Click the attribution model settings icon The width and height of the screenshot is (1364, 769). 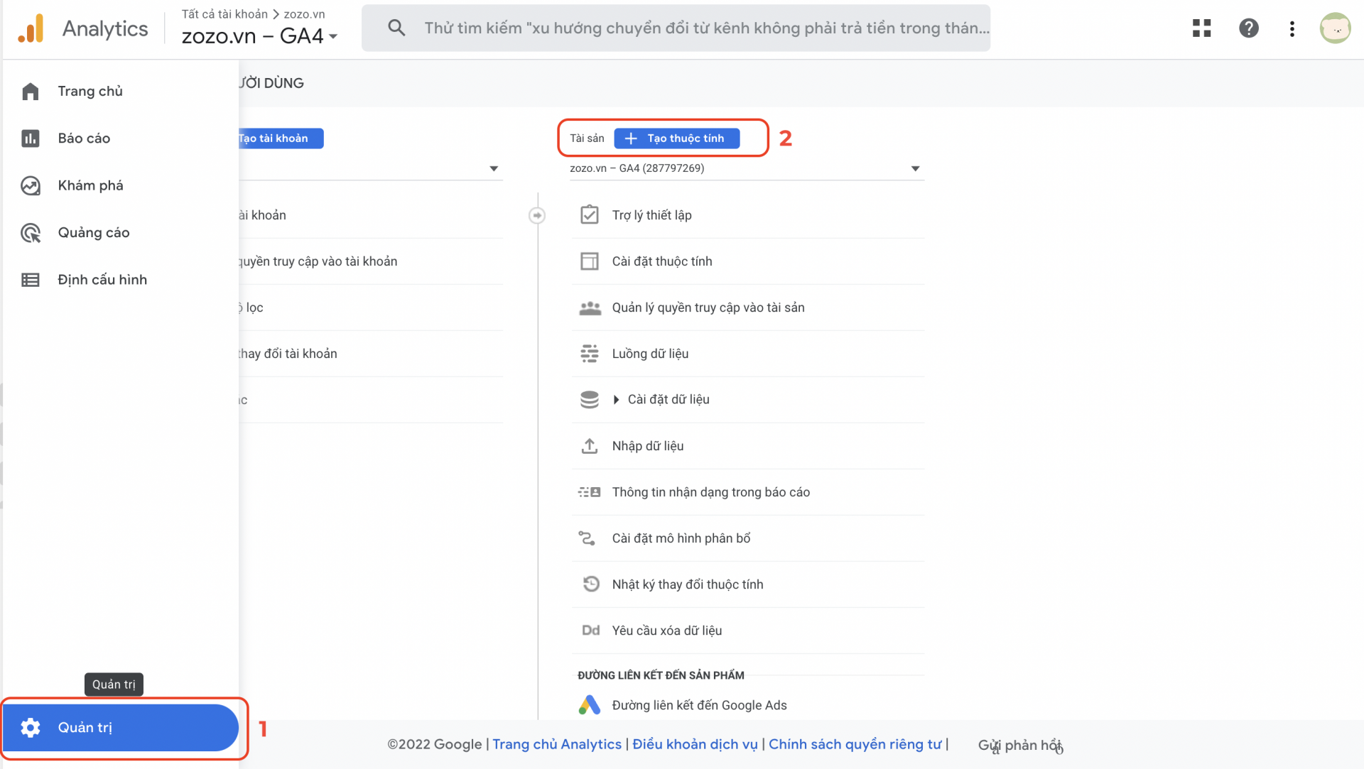pos(587,538)
